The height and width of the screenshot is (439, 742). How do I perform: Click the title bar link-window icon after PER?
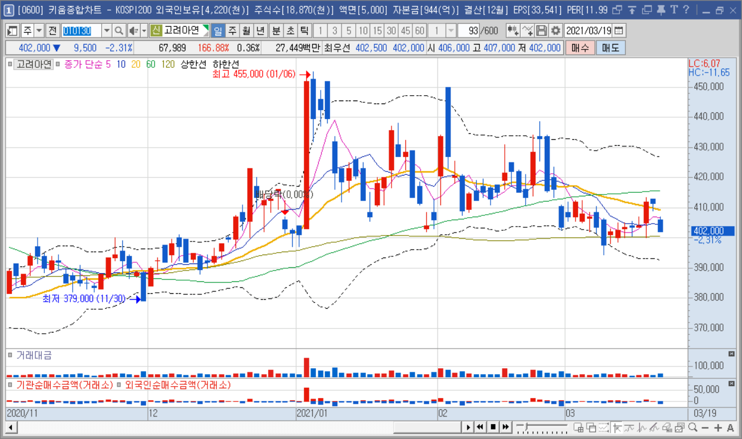tap(617, 10)
